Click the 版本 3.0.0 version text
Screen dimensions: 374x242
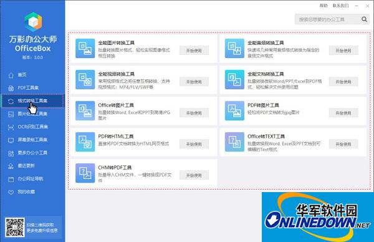pos(32,57)
